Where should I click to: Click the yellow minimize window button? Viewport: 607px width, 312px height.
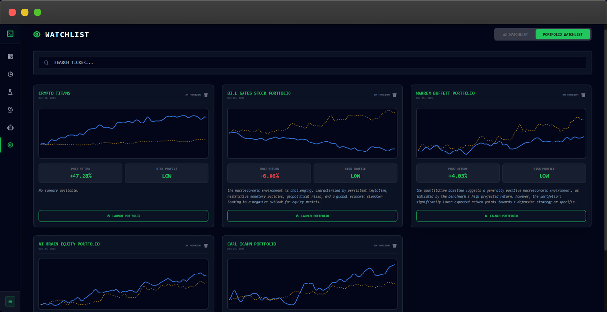point(25,12)
